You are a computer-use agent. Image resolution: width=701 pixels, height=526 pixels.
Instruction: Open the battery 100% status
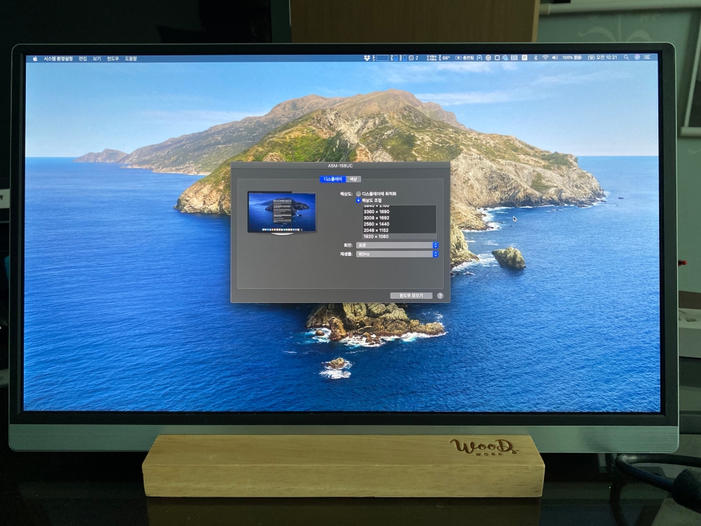click(572, 58)
